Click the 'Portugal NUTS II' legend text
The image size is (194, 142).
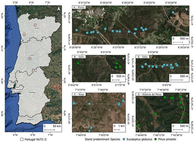pos(36,139)
